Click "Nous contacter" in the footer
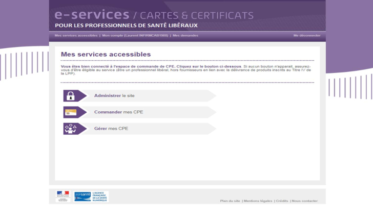Viewport: 373px width, 221px height. pyautogui.click(x=305, y=201)
